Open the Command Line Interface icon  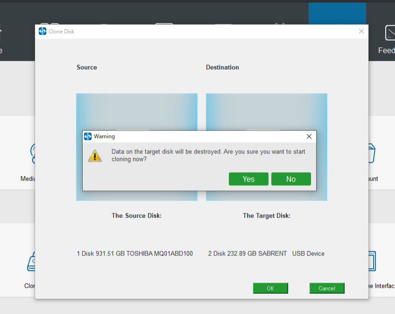372,262
